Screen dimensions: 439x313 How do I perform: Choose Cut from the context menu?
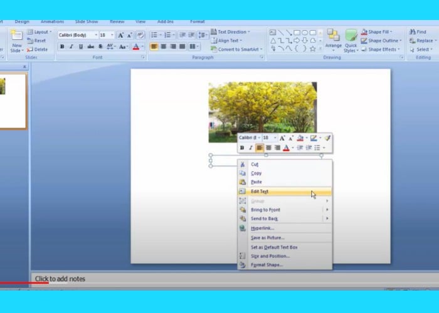pyautogui.click(x=285, y=164)
